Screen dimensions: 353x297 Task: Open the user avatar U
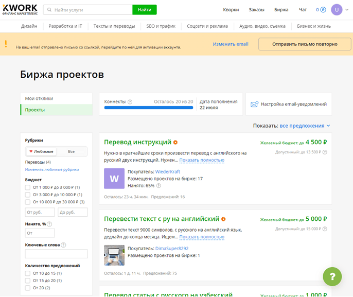(x=337, y=10)
